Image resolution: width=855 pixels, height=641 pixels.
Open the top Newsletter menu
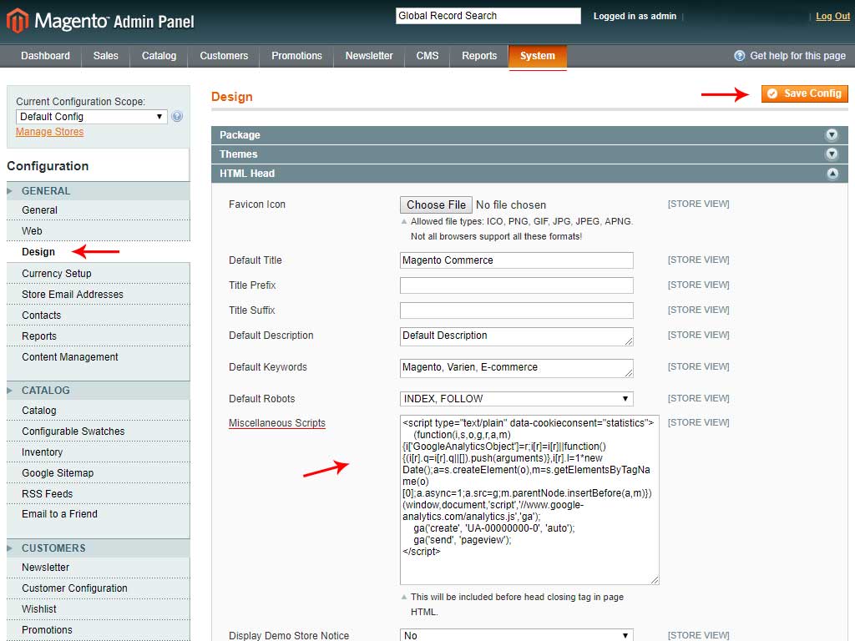click(369, 56)
